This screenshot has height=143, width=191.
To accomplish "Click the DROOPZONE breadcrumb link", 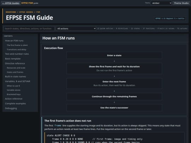I will [11, 12].
